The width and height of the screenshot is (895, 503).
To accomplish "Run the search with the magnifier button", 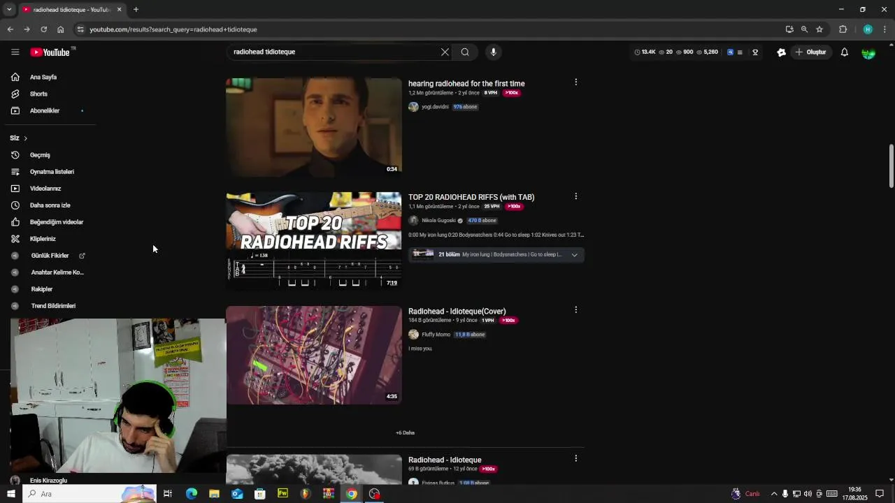I will tap(465, 52).
